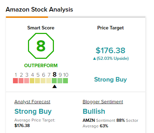The width and height of the screenshot is (154, 133).
Task: Click the upside arrow beside 52.03%
Action: point(94,58)
